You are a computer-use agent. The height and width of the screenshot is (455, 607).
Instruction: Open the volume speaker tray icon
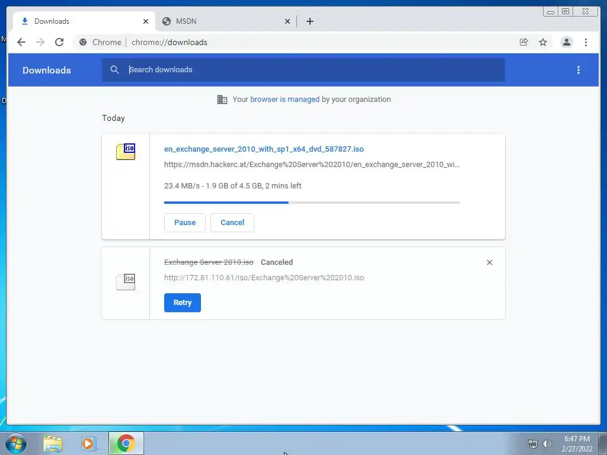coord(547,444)
